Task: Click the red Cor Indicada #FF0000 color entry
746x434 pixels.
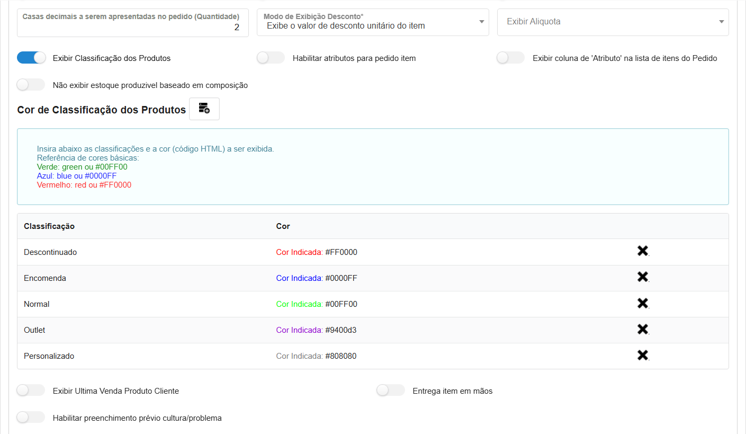Action: tap(317, 252)
